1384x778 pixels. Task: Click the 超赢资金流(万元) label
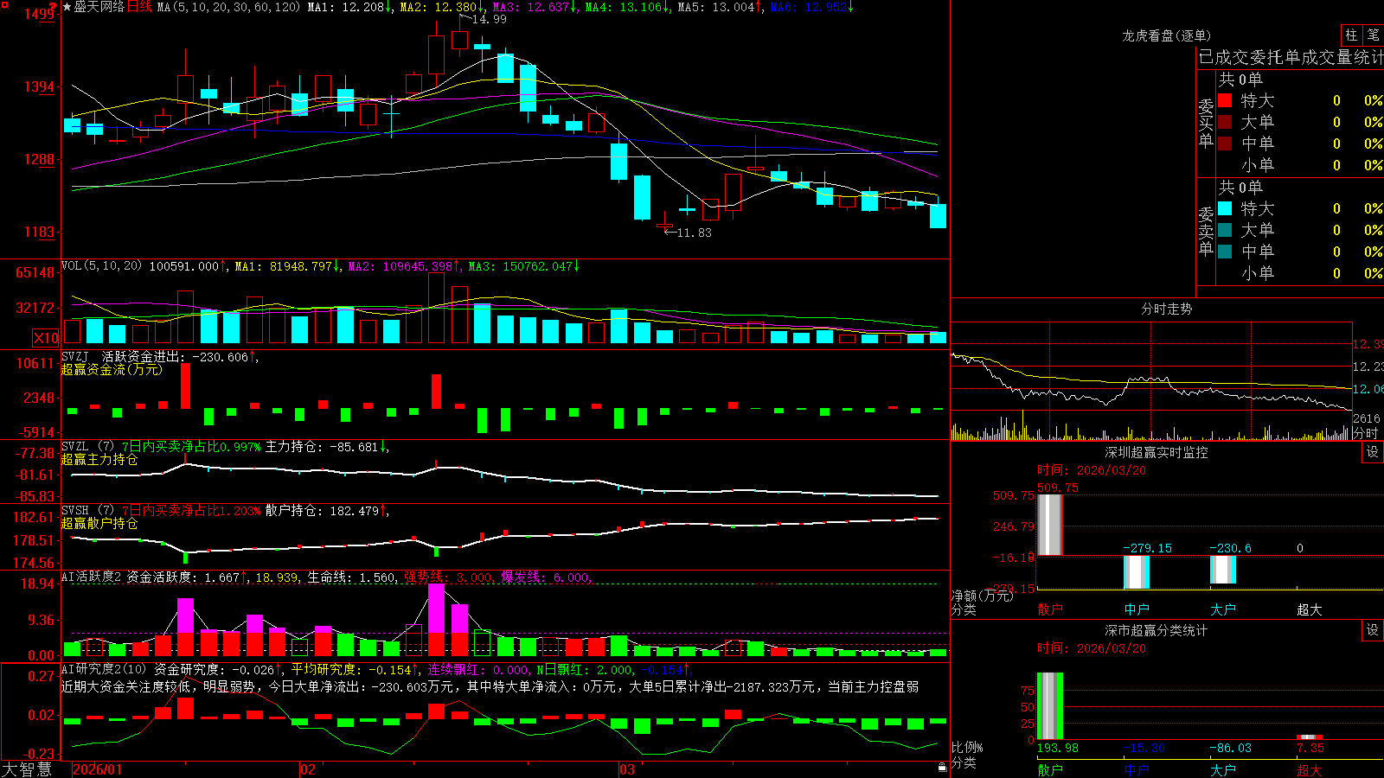(112, 369)
